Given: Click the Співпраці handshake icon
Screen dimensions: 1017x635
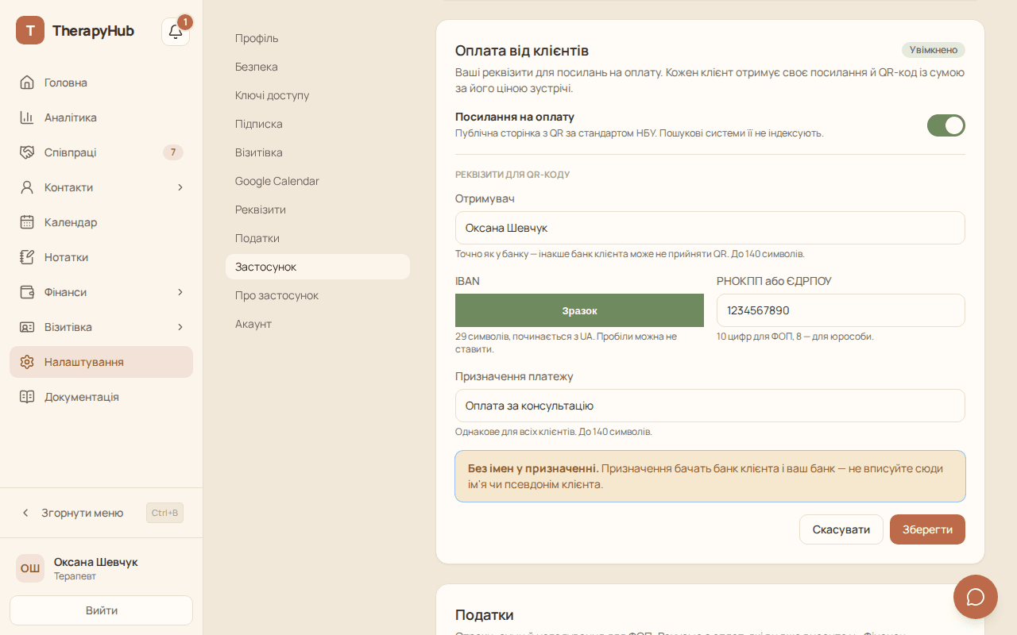Looking at the screenshot, I should click(27, 152).
